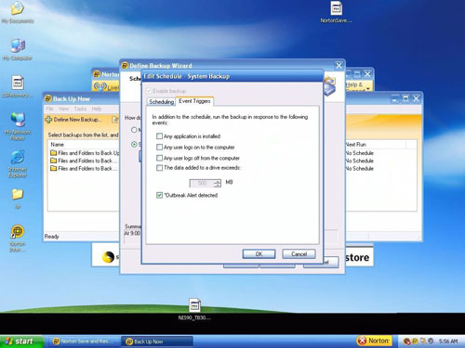Click the first system tray icon
The height and width of the screenshot is (348, 465).
406,342
